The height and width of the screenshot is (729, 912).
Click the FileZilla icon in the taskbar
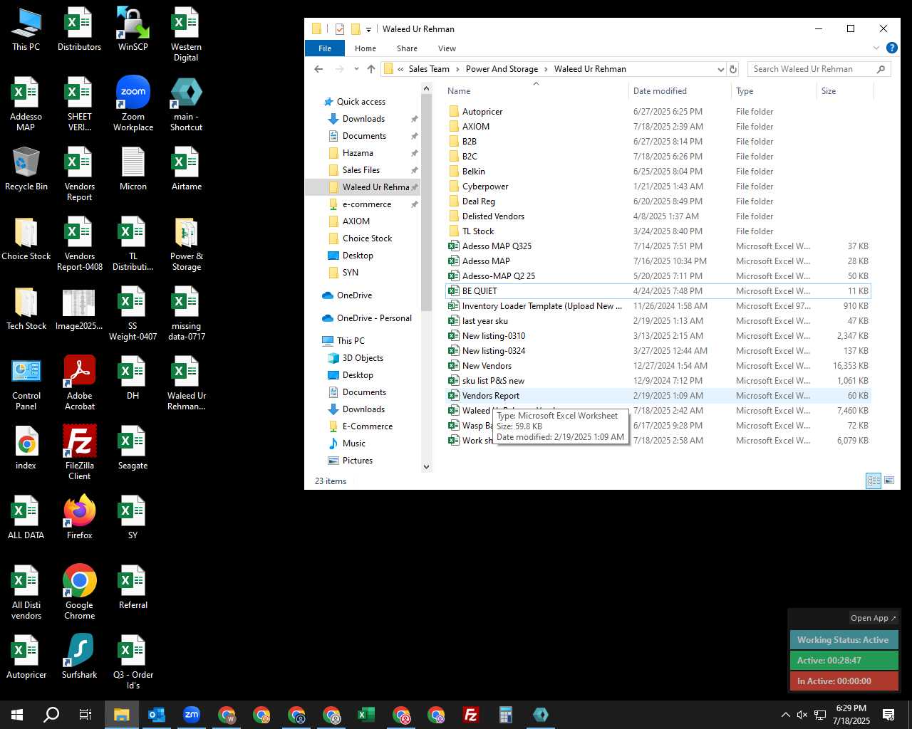[x=471, y=715]
